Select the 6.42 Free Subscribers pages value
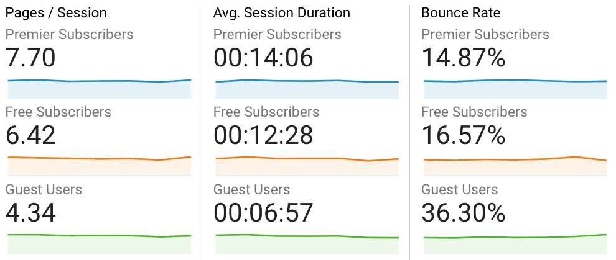The height and width of the screenshot is (260, 616). pos(30,135)
